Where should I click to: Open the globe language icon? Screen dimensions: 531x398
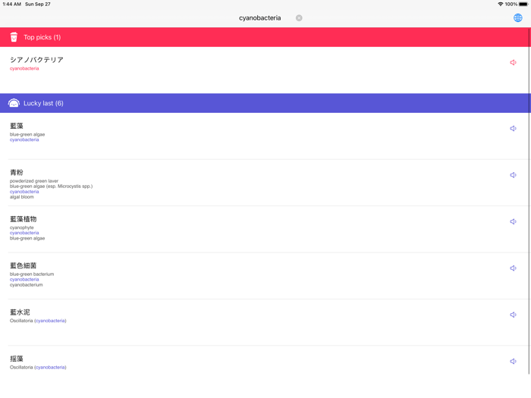tap(518, 18)
